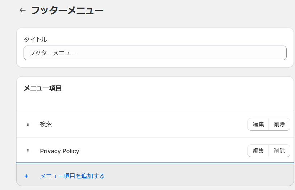Focus the タイトル text input field
This screenshot has width=295, height=190.
155,53
